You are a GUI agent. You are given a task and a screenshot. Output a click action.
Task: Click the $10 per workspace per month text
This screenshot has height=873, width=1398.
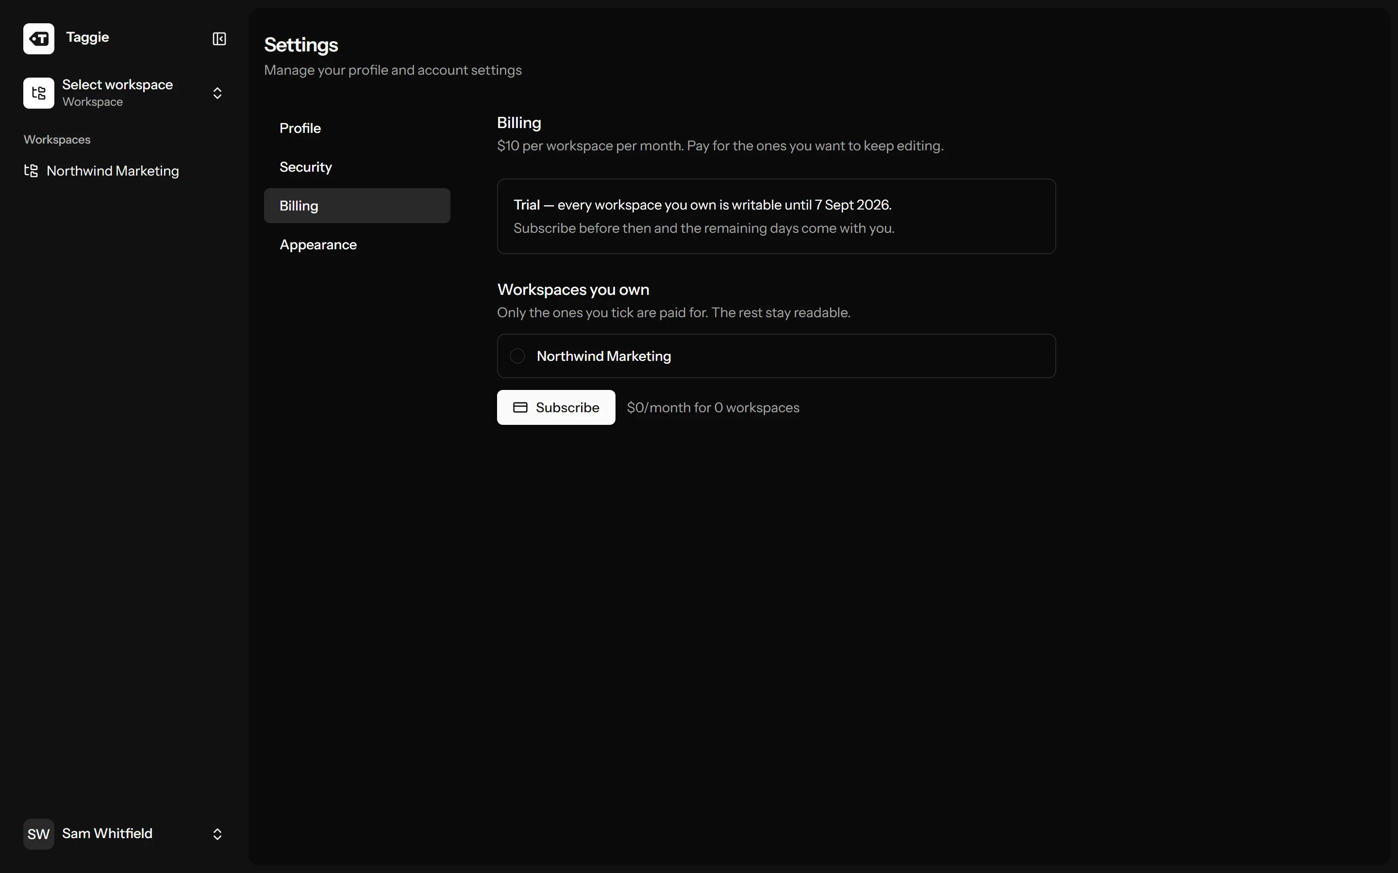(x=720, y=145)
